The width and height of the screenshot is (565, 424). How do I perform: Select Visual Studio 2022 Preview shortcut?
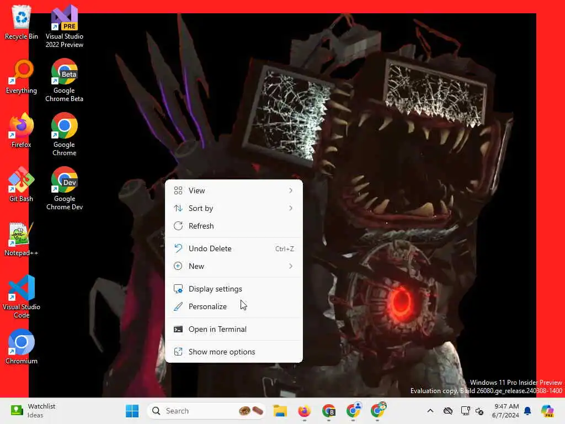(64, 26)
